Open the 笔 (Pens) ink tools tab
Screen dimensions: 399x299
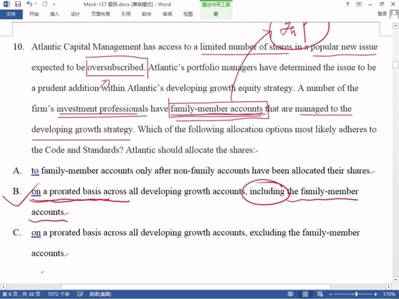point(216,14)
